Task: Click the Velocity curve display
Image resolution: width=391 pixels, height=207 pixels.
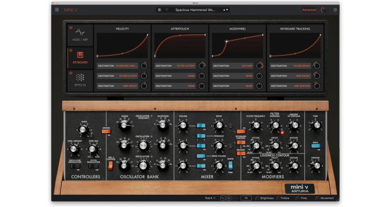Action: (122, 46)
